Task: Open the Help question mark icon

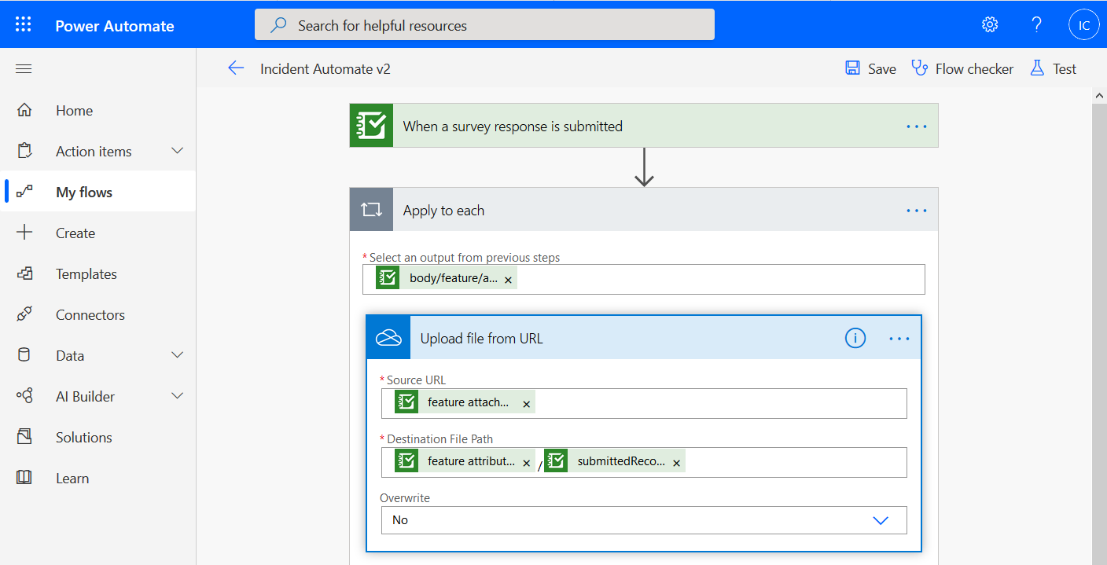Action: 1036,24
